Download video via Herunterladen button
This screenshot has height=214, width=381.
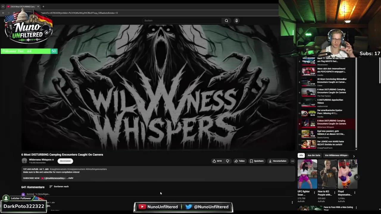277,161
